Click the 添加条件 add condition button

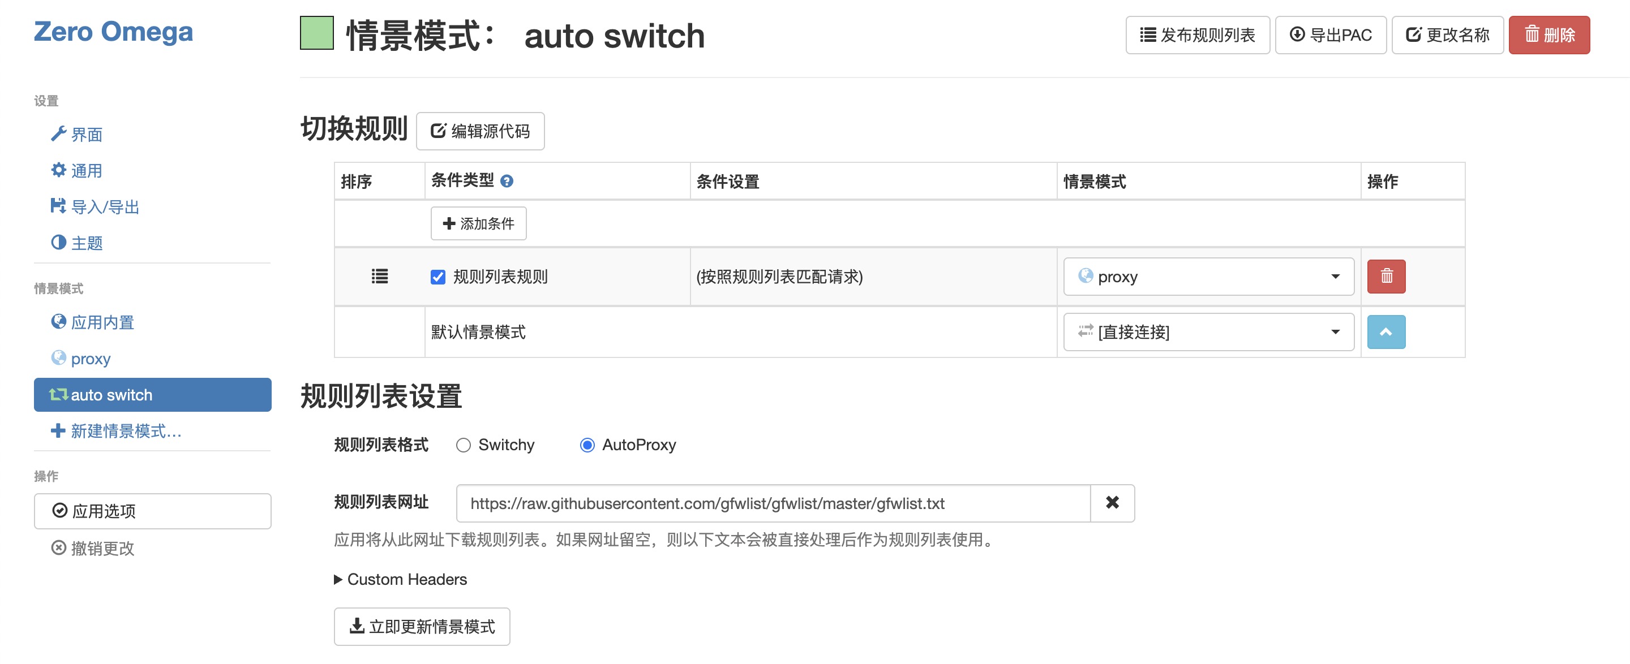(x=478, y=223)
